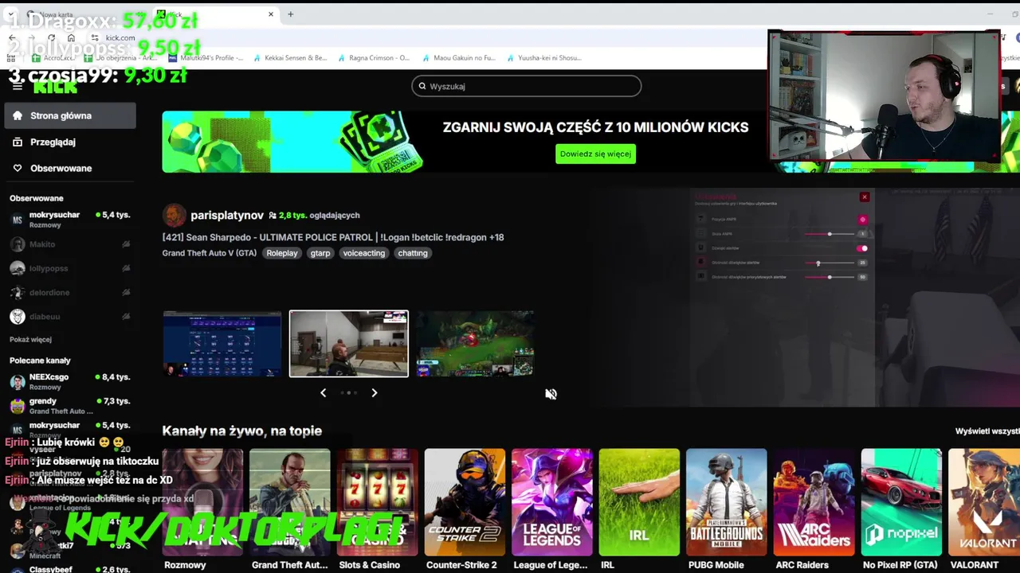Open site info icon beside kick.com
This screenshot has height=573, width=1020.
[95, 37]
